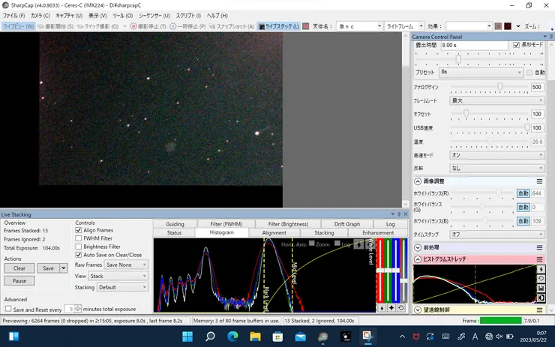Switch to the Guiding tab
This screenshot has height=347, width=555.
175,224
